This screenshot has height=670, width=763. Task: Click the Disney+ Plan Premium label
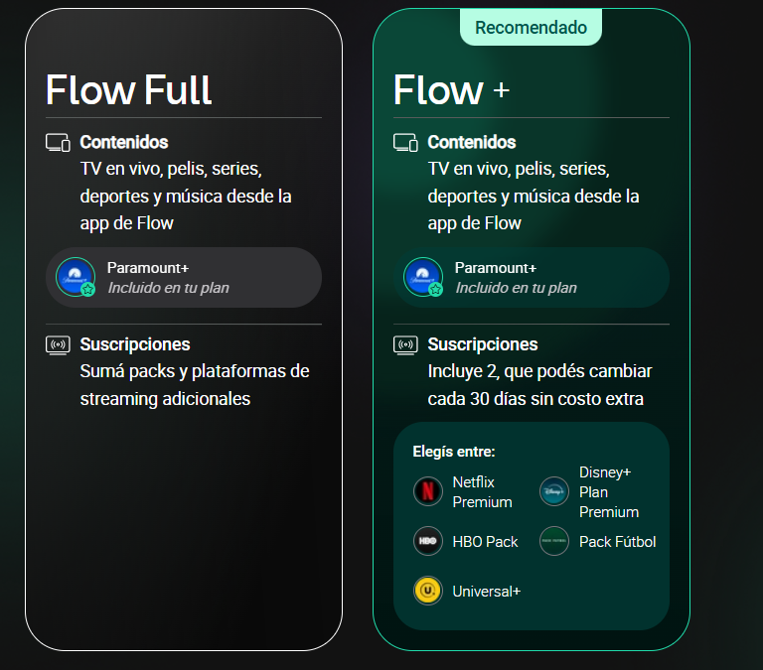(609, 492)
